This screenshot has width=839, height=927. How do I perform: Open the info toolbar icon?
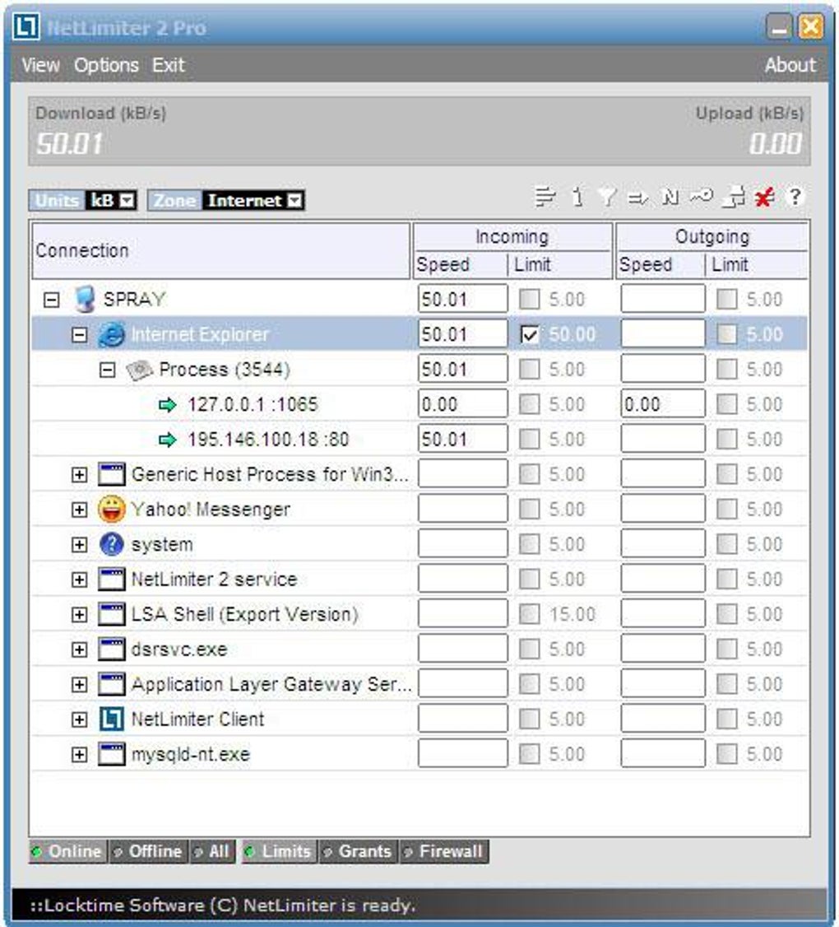click(x=577, y=197)
